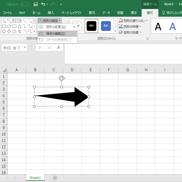Open the 図形のスタイル dialog launcher

pyautogui.click(x=147, y=39)
